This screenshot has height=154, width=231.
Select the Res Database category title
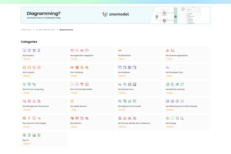pyautogui.click(x=124, y=72)
